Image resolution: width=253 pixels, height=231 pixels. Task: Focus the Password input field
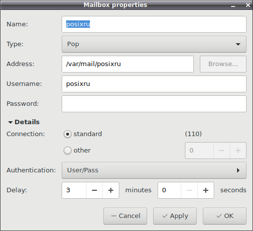(154, 104)
